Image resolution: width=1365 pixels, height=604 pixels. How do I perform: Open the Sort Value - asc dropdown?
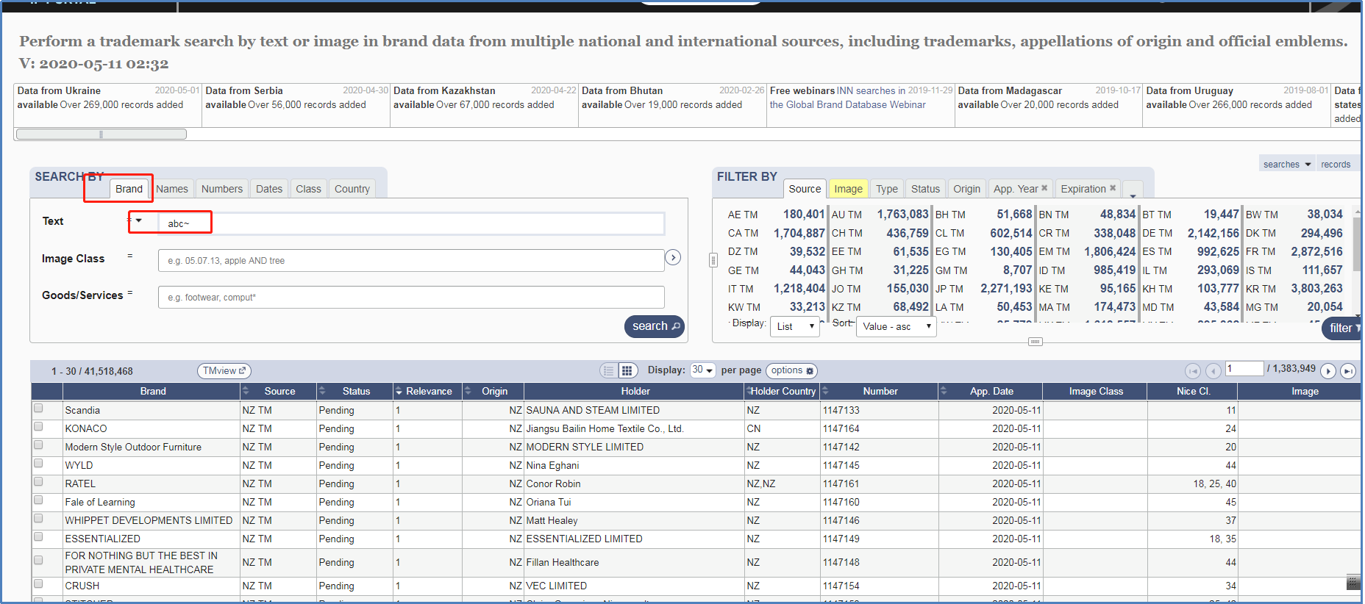click(x=896, y=327)
